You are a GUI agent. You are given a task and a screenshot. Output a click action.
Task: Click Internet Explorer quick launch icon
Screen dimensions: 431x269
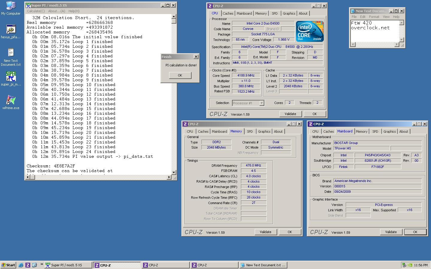tap(21, 265)
